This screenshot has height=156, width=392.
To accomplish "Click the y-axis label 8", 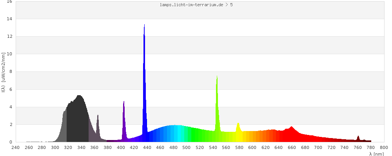I will pyautogui.click(x=11, y=72).
